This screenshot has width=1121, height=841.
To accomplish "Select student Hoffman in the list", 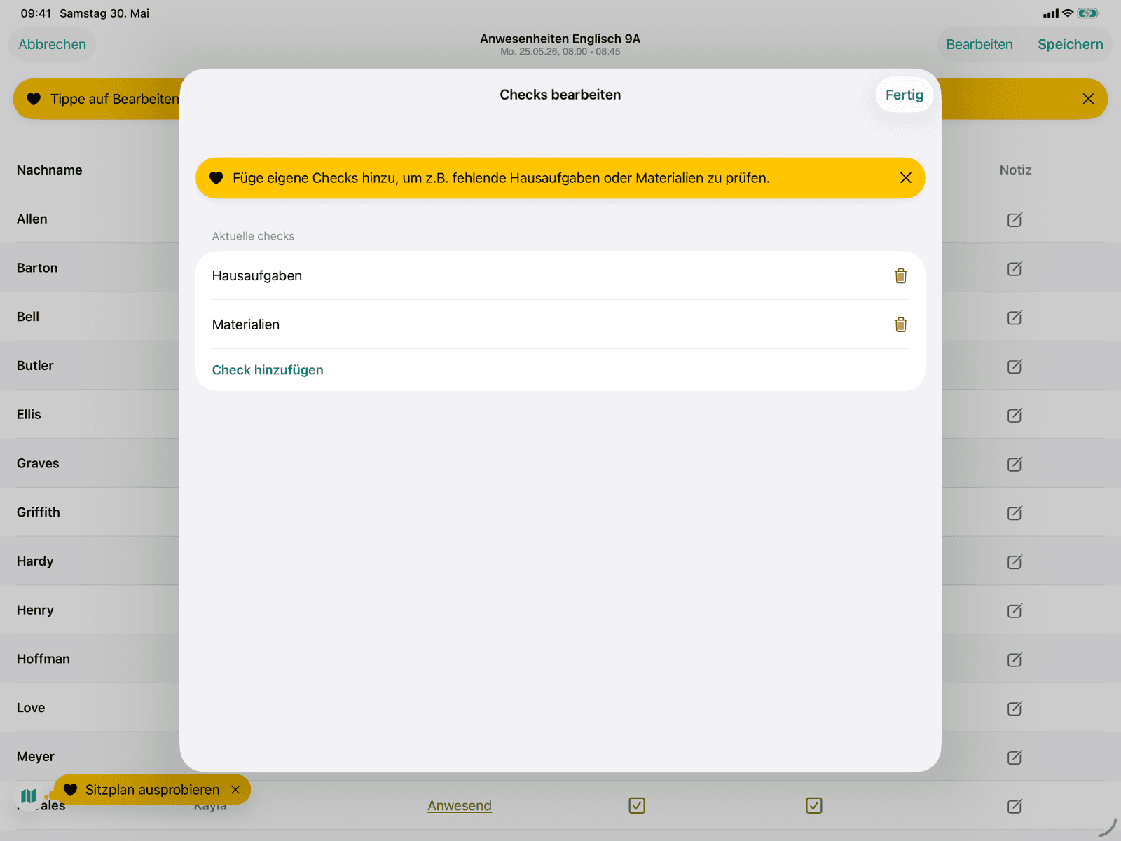I will 43,659.
